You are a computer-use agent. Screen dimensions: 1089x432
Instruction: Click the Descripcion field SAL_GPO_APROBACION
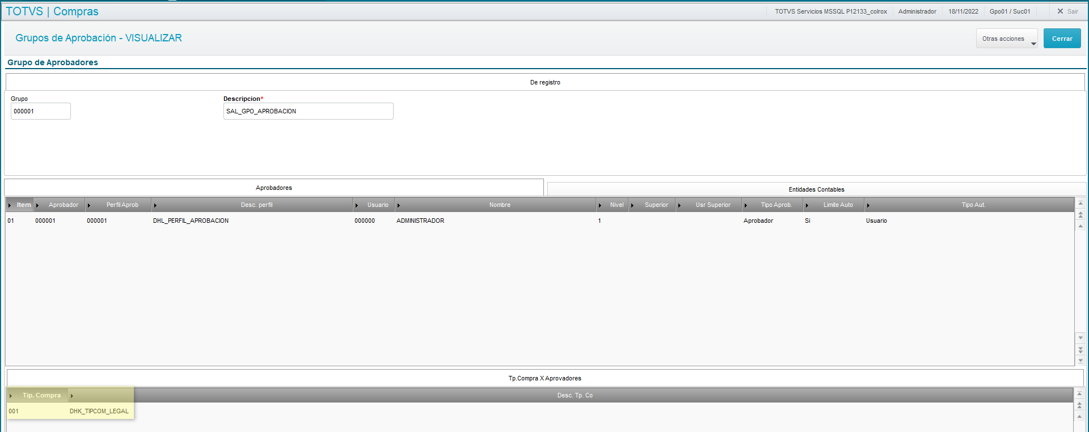(x=308, y=111)
